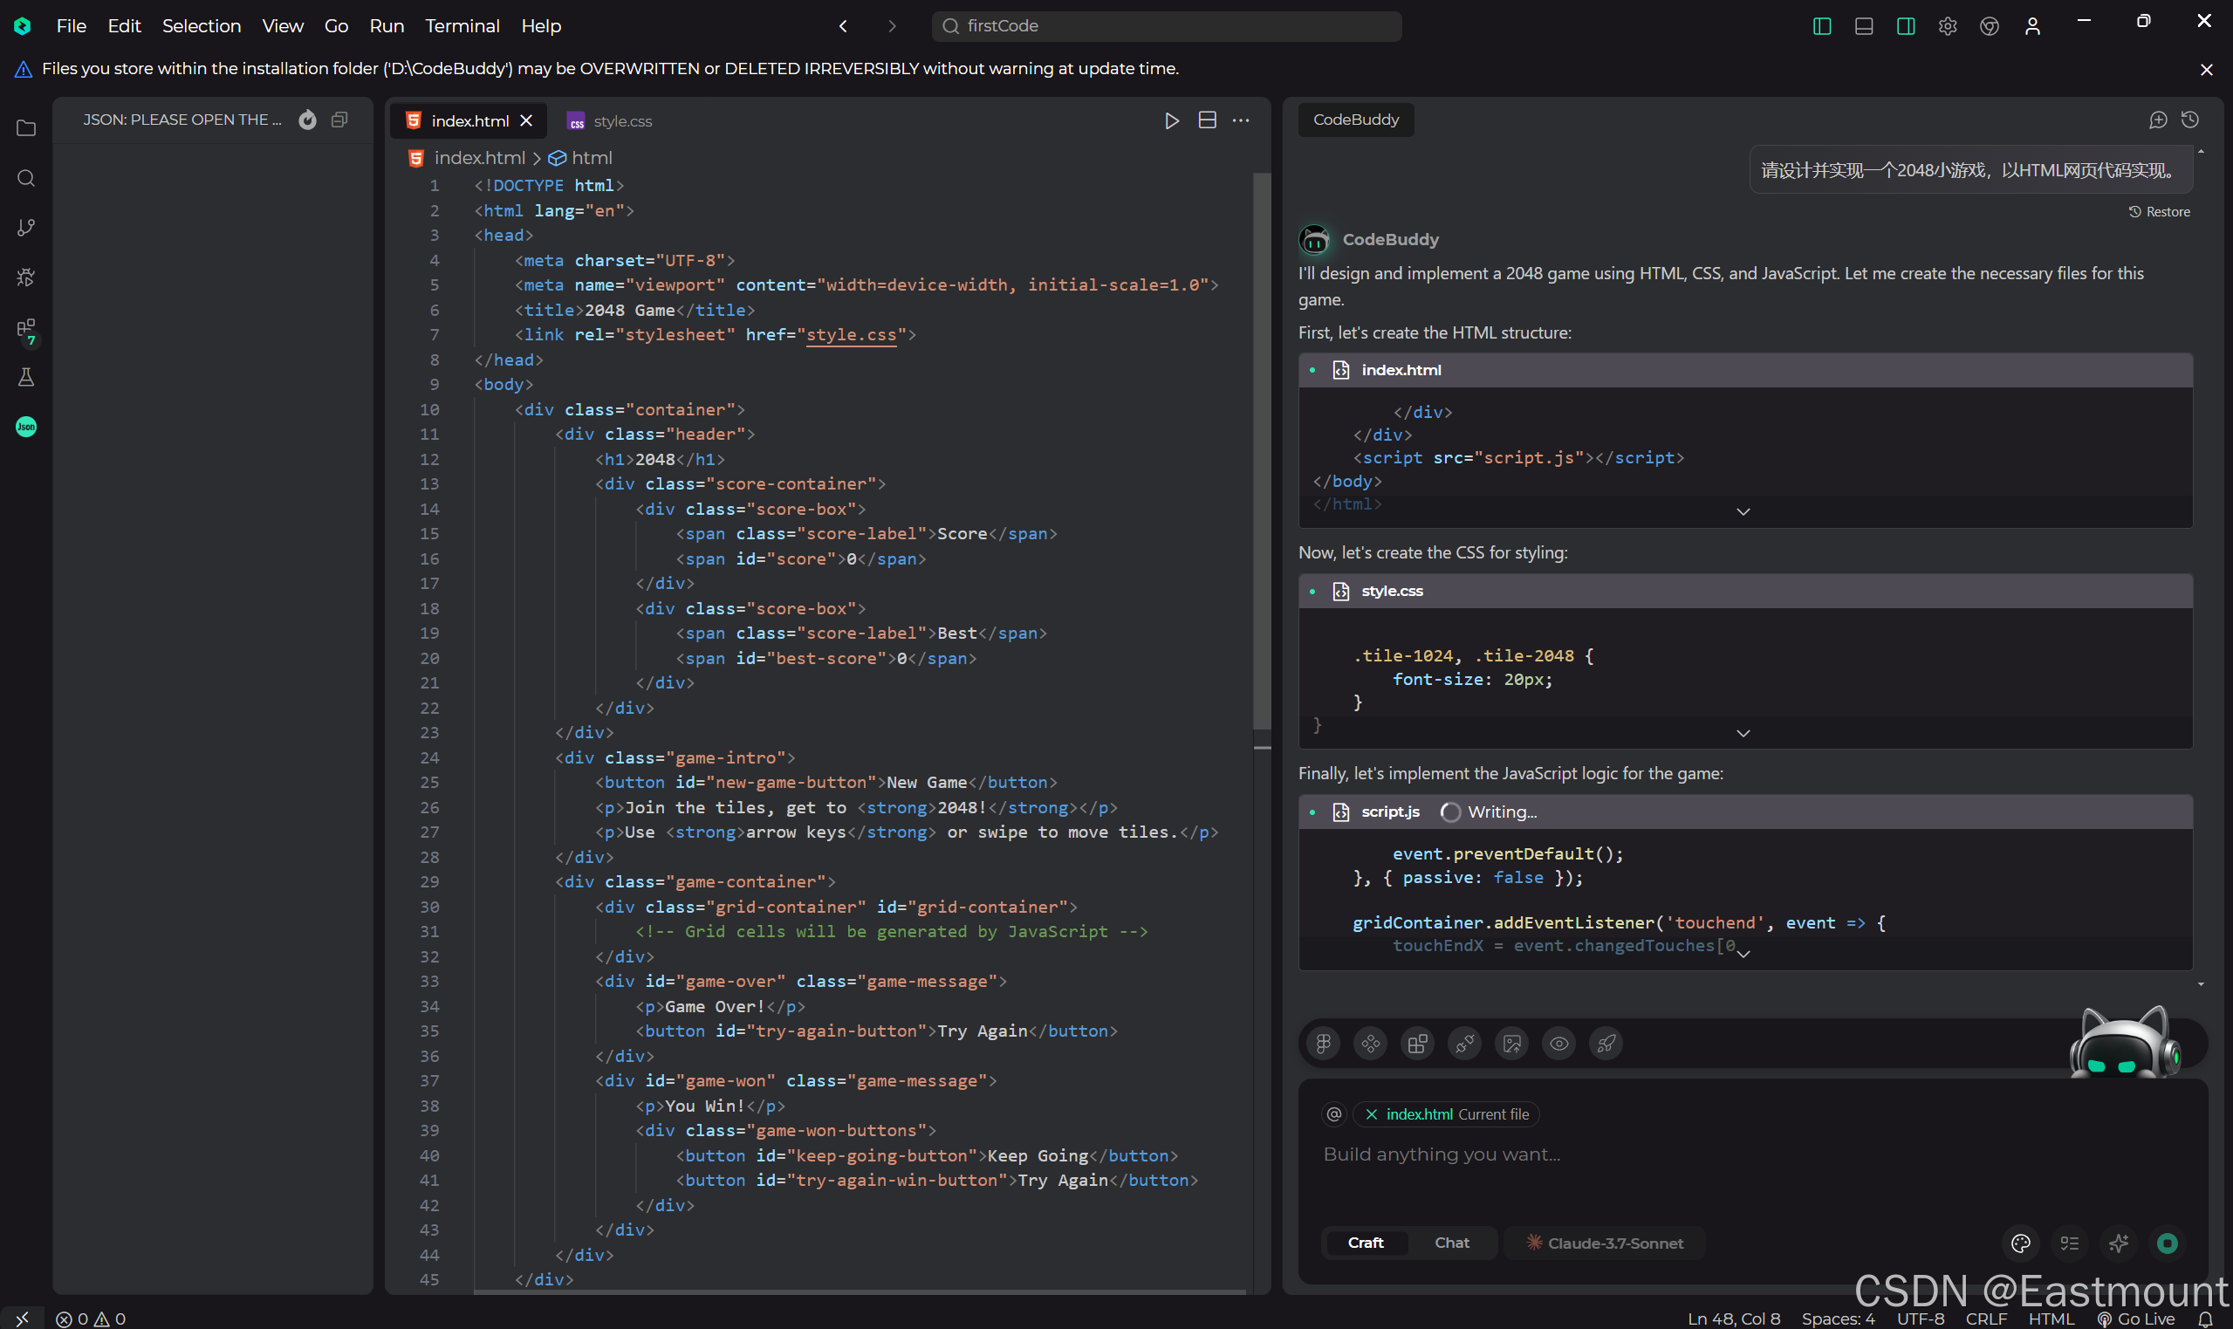
Task: Split the editor with the split icon
Action: 1207,120
